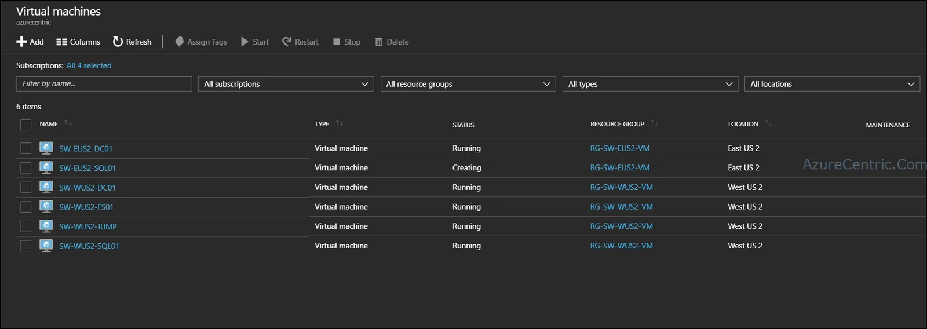Viewport: 927px width, 329px height.
Task: Check the SW-WUS2-JUMP row checkbox
Action: coord(25,226)
